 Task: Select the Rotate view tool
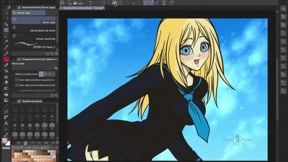click(6, 18)
